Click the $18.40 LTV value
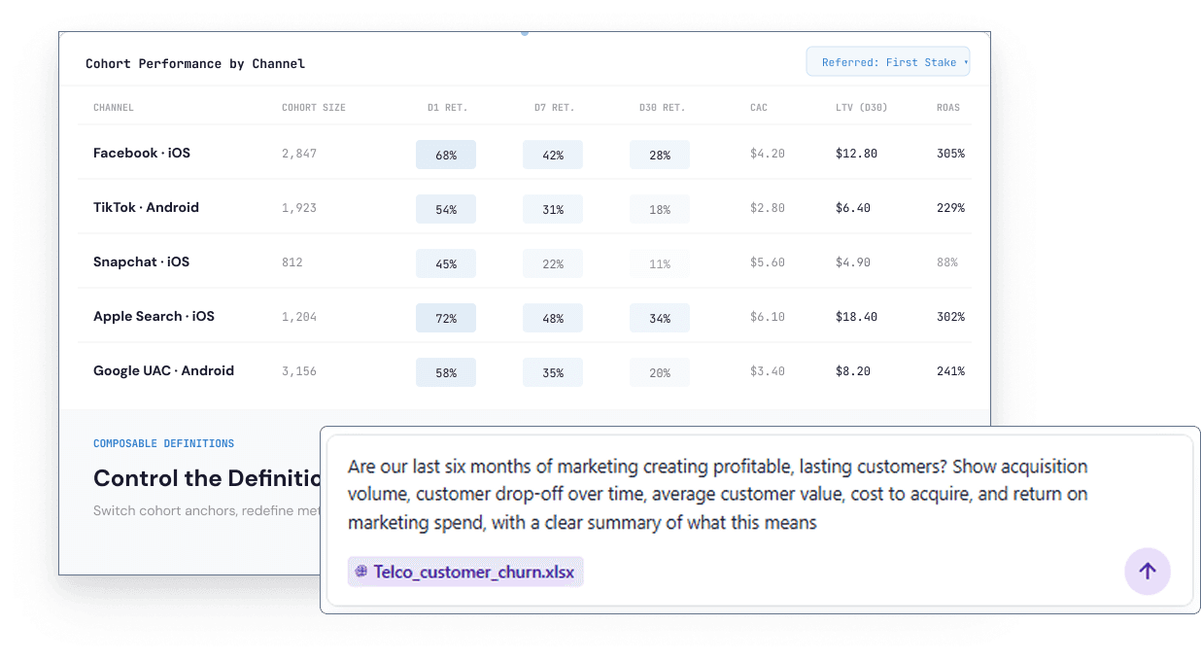 [x=856, y=317]
